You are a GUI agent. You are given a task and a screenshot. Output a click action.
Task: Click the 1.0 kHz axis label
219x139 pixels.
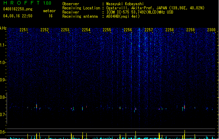(3, 63)
